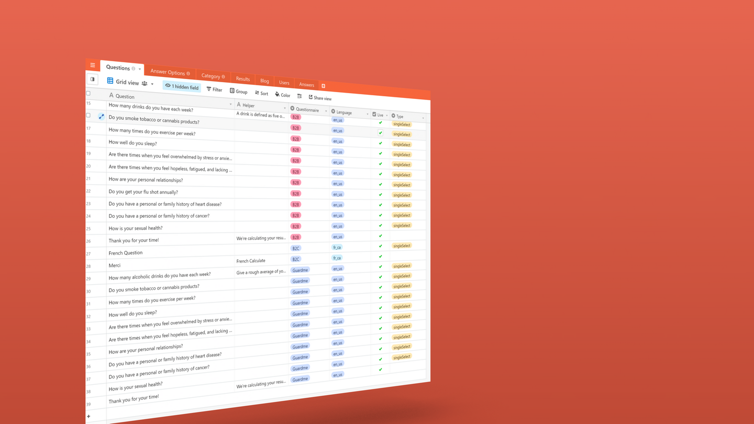Toggle Live for French Question row
Image resolution: width=754 pixels, height=424 pixels.
pos(381,246)
